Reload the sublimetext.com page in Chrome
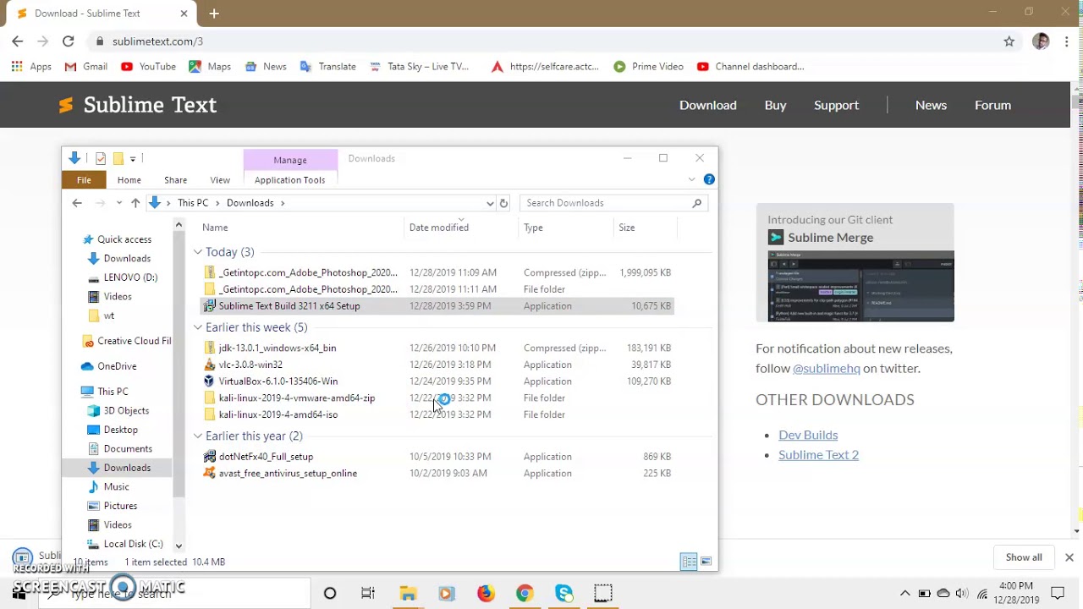This screenshot has width=1083, height=609. (69, 41)
